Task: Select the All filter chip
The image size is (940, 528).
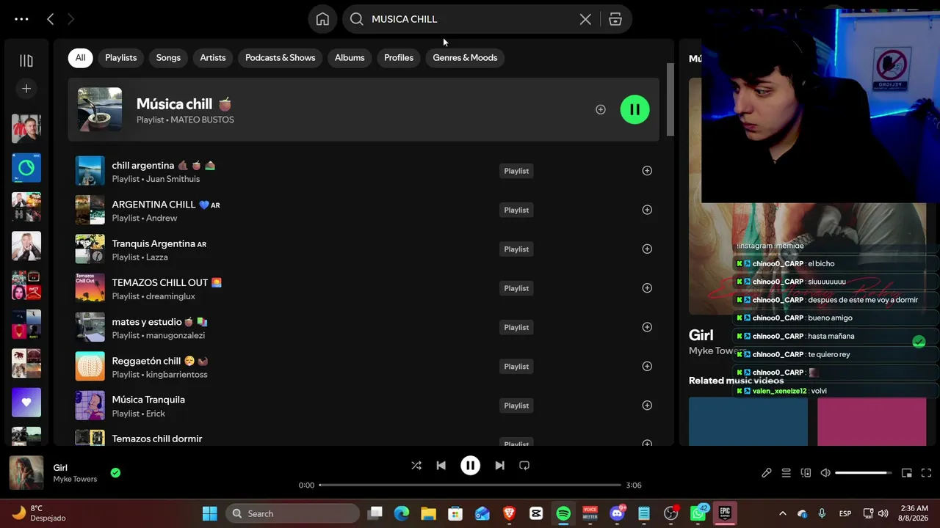Action: 80,57
